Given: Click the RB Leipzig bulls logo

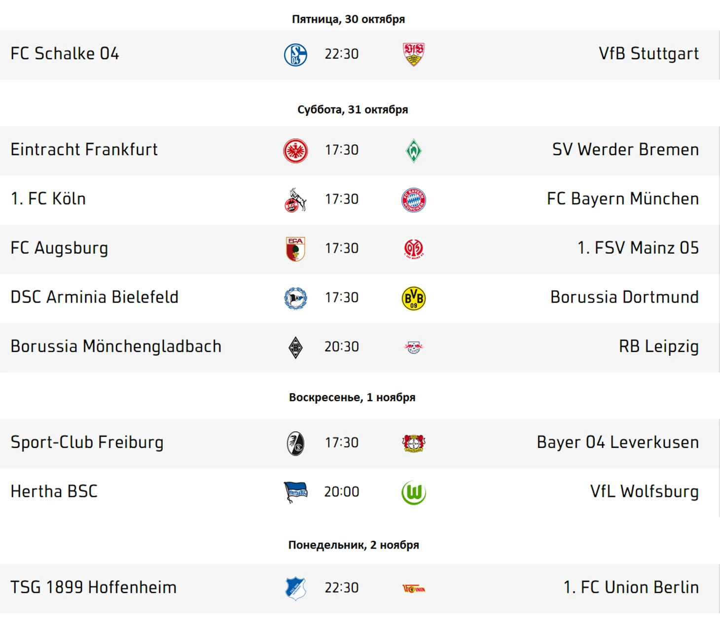Looking at the screenshot, I should [x=413, y=347].
